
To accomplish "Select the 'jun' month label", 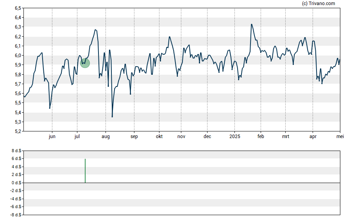I will click(52, 137).
